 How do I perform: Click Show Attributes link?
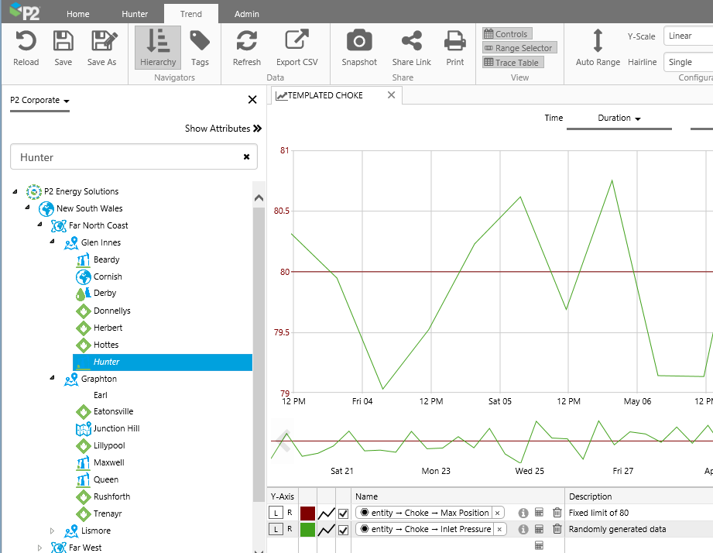click(223, 129)
